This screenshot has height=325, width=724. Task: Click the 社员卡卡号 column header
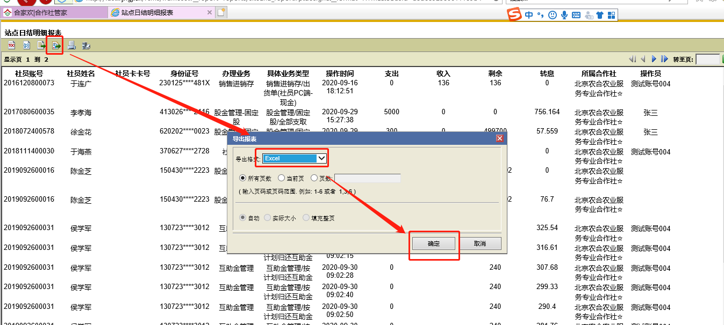point(132,73)
